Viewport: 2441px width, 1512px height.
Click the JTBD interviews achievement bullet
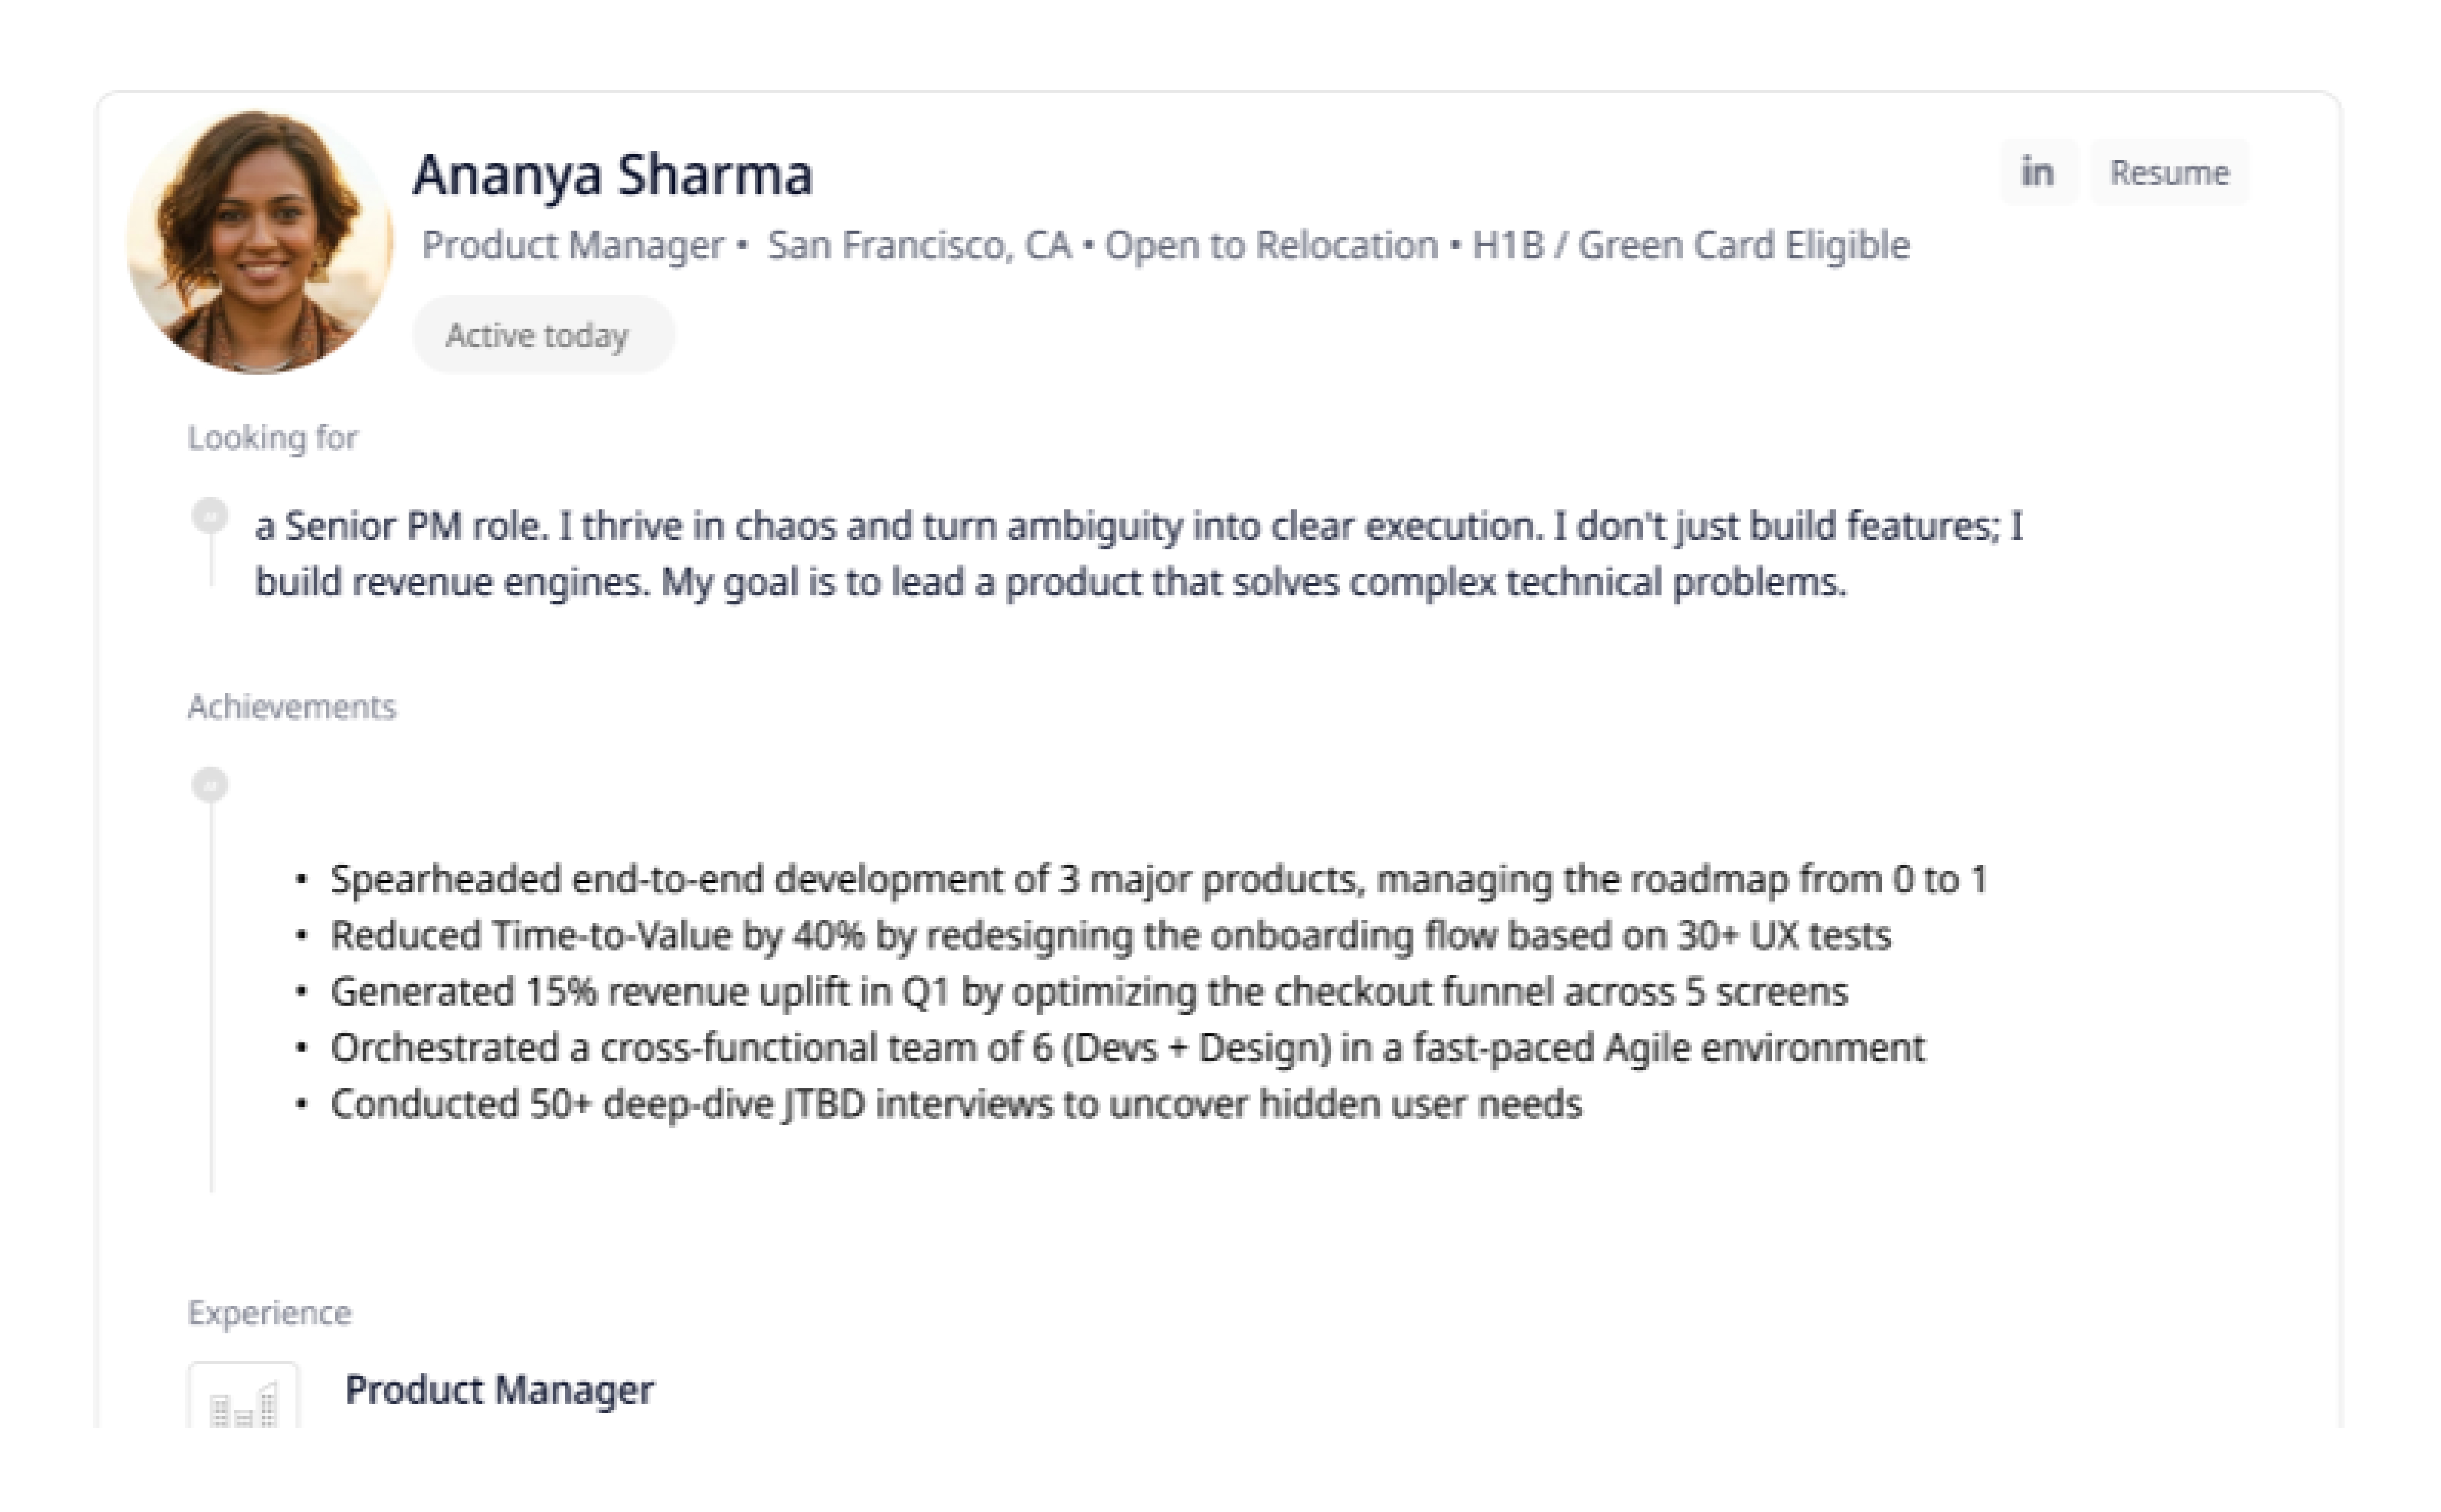click(x=956, y=1104)
